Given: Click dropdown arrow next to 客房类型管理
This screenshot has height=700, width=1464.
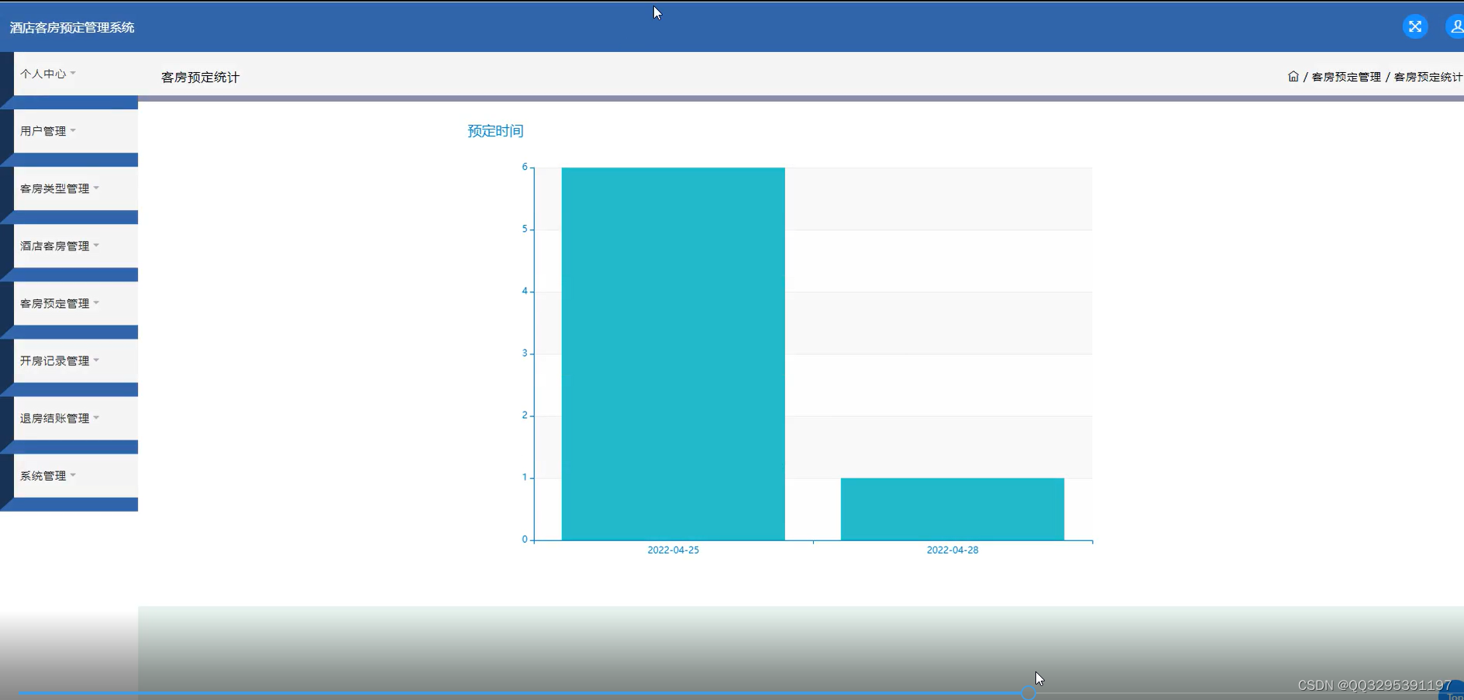Looking at the screenshot, I should coord(96,188).
